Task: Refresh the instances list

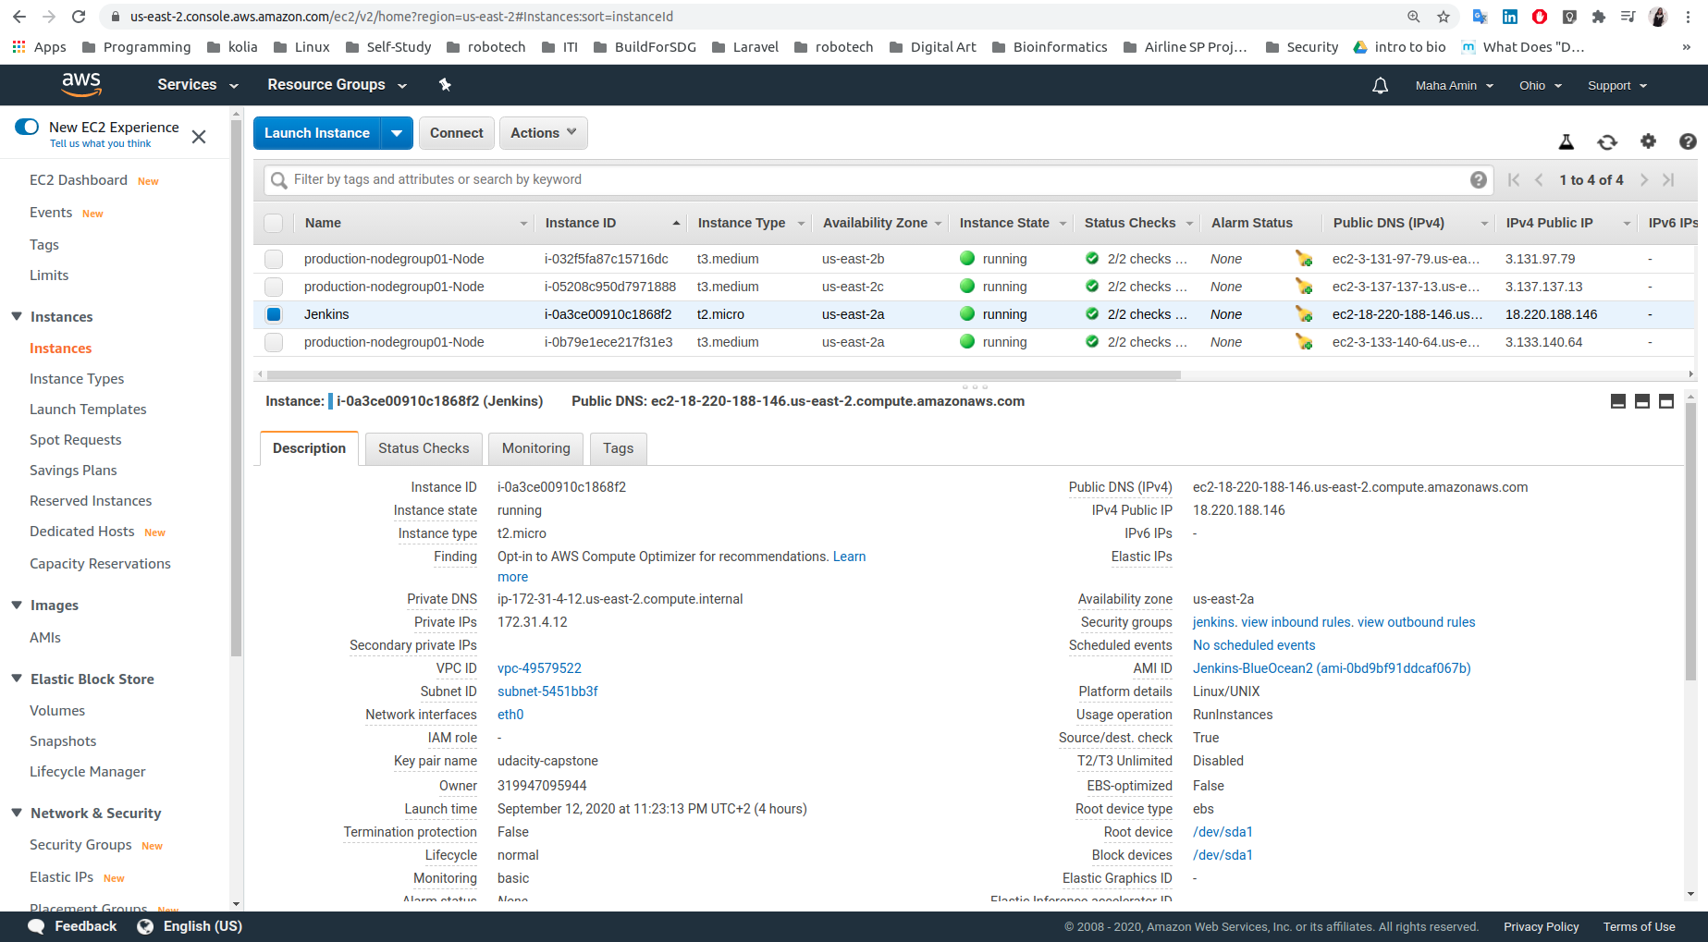Action: pos(1607,141)
